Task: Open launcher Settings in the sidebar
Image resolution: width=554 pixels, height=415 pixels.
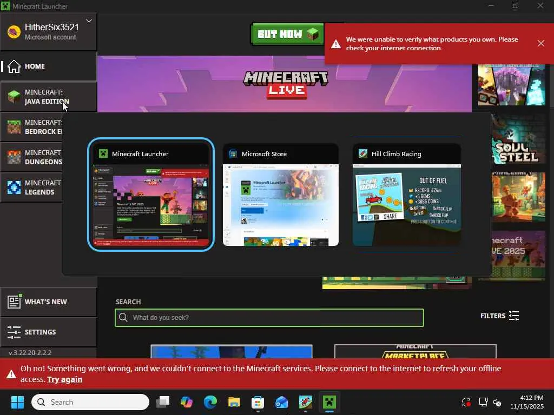Action: (48, 332)
